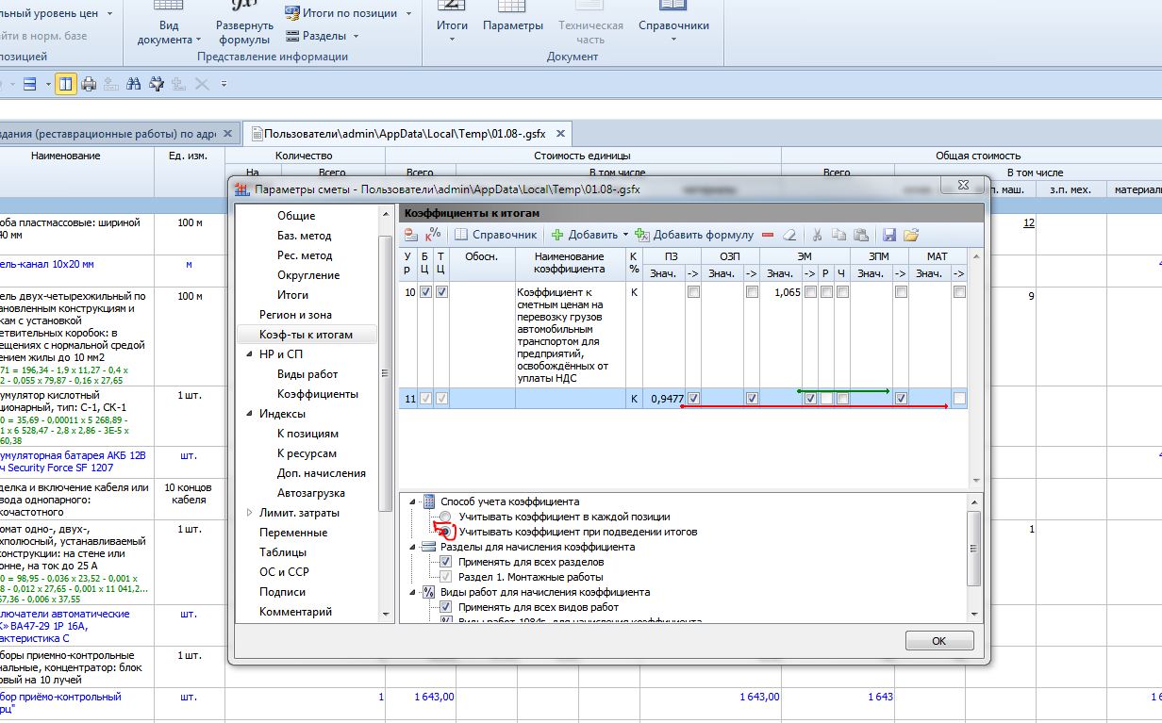Click the scissors cut icon in dialog
This screenshot has width=1162, height=723.
click(818, 235)
